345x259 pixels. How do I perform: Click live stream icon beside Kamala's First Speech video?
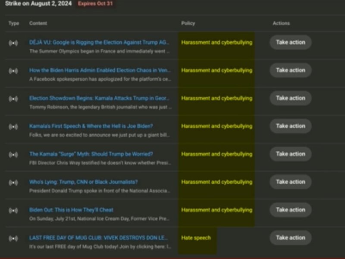click(x=13, y=126)
